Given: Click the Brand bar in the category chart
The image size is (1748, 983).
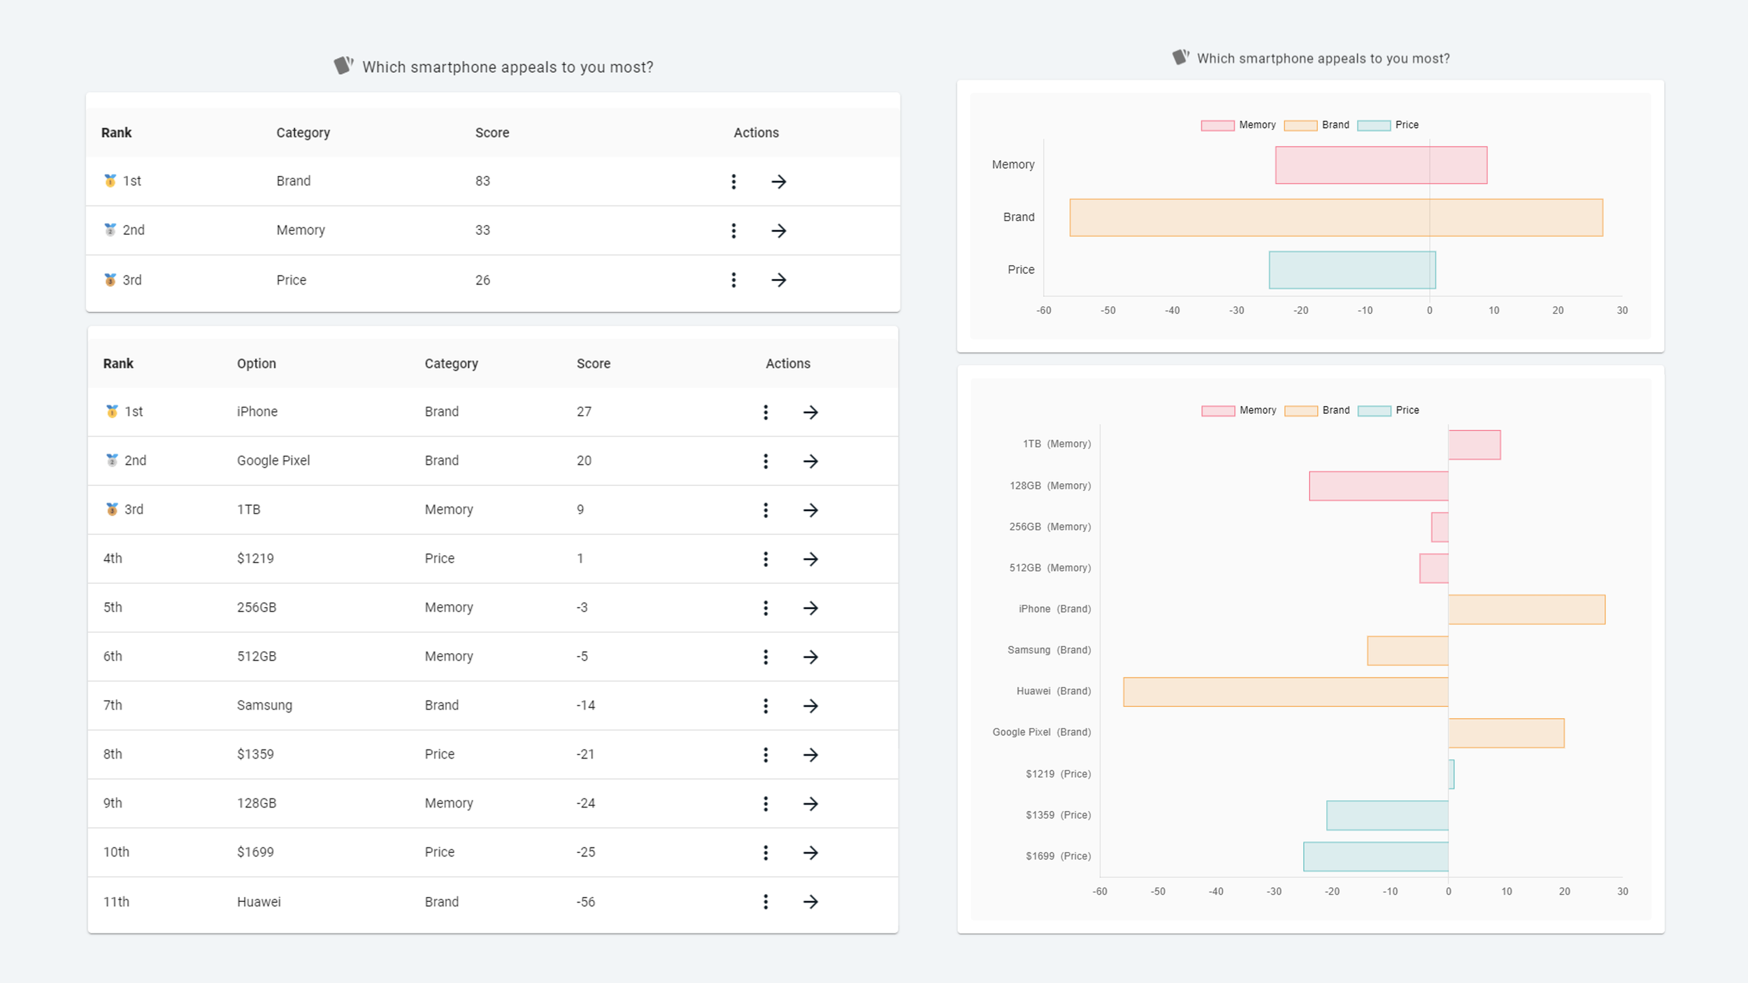Looking at the screenshot, I should coord(1336,217).
